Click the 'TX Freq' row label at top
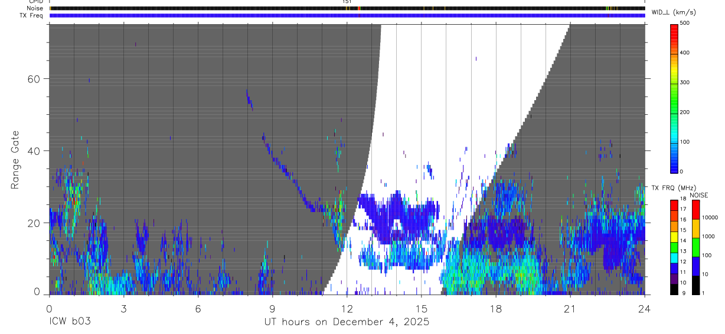 32,15
